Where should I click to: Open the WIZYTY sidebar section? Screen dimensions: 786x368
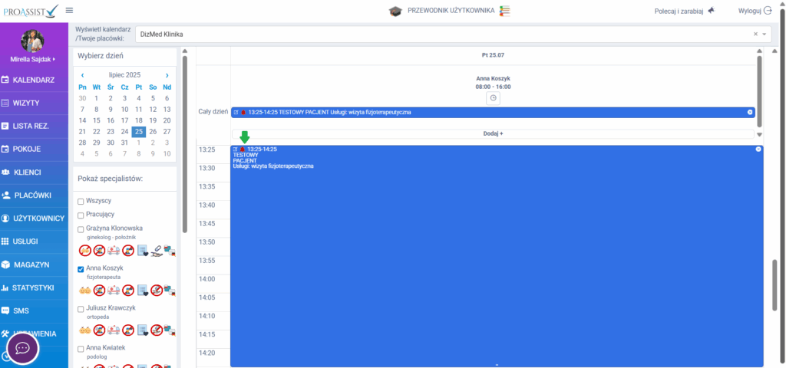click(x=26, y=103)
